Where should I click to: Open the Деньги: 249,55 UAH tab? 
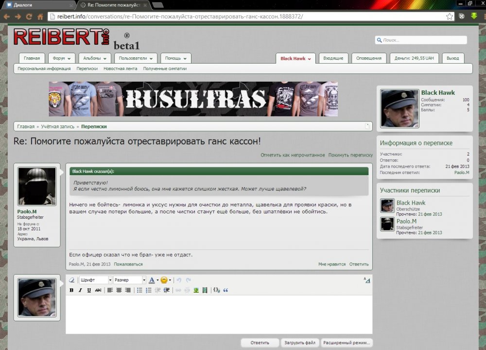click(414, 58)
